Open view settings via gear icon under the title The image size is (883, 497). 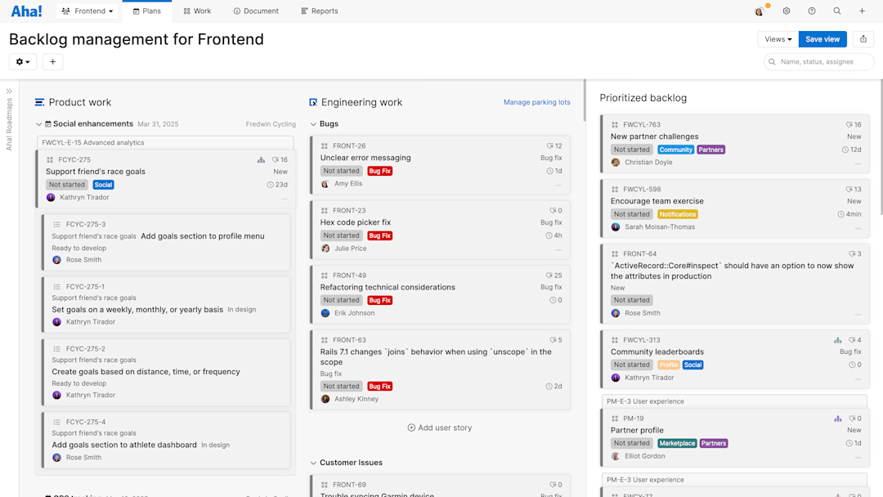click(22, 61)
